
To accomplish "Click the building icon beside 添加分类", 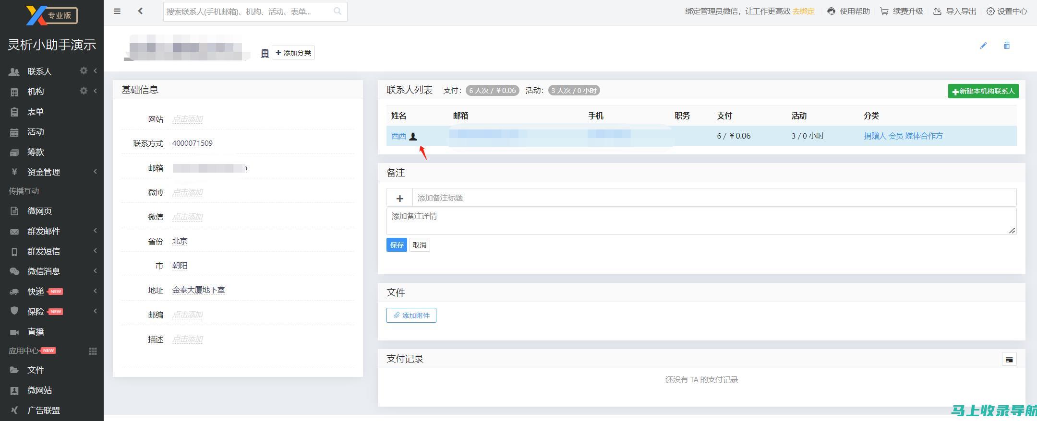I will [x=265, y=53].
